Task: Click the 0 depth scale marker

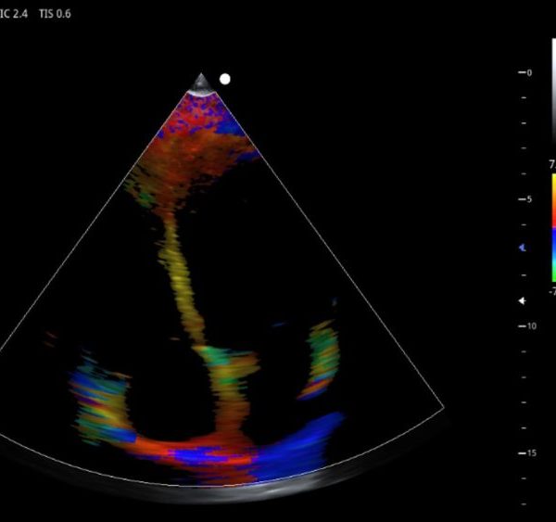Action: pos(528,72)
